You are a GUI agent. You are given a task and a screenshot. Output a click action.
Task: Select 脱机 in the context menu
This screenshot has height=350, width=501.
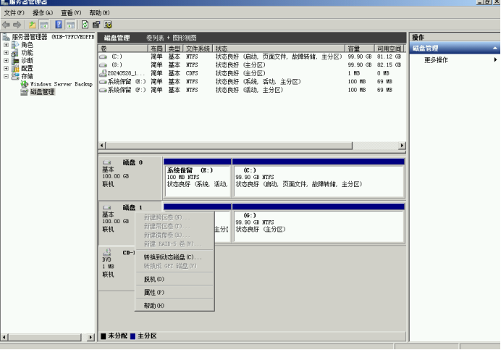click(x=153, y=279)
